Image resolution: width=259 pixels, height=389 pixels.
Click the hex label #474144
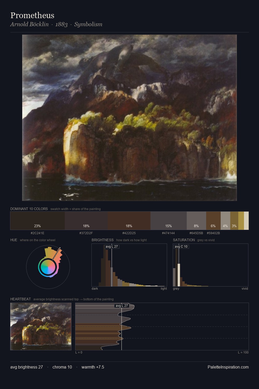point(168,233)
